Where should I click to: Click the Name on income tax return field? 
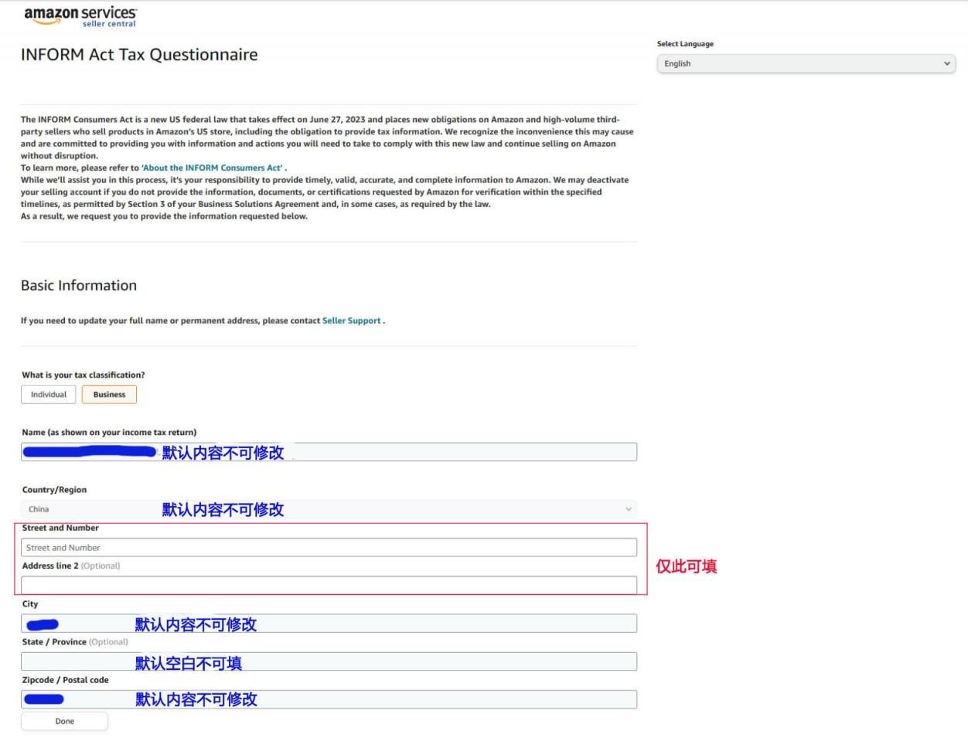(x=329, y=452)
